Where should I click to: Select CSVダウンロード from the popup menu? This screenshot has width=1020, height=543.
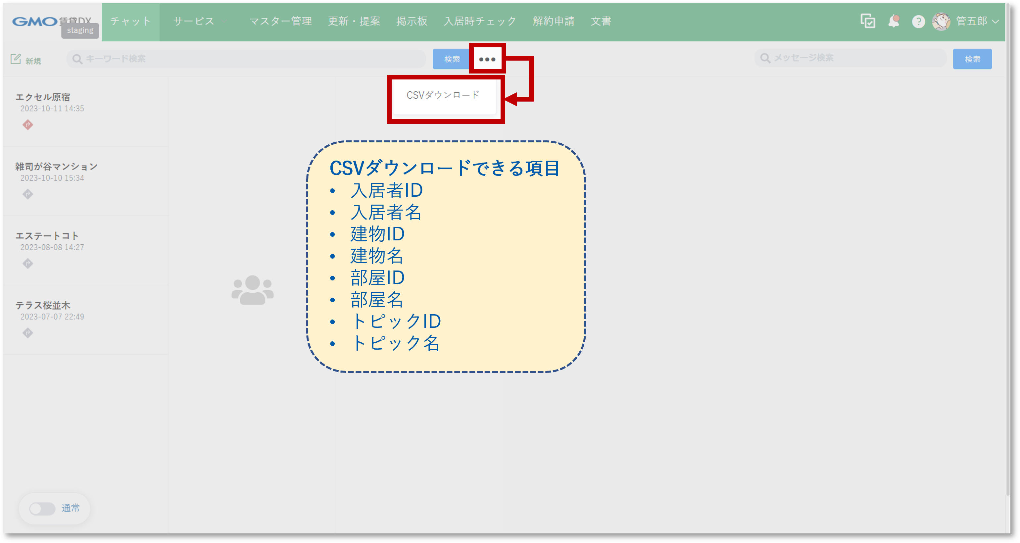tap(444, 95)
